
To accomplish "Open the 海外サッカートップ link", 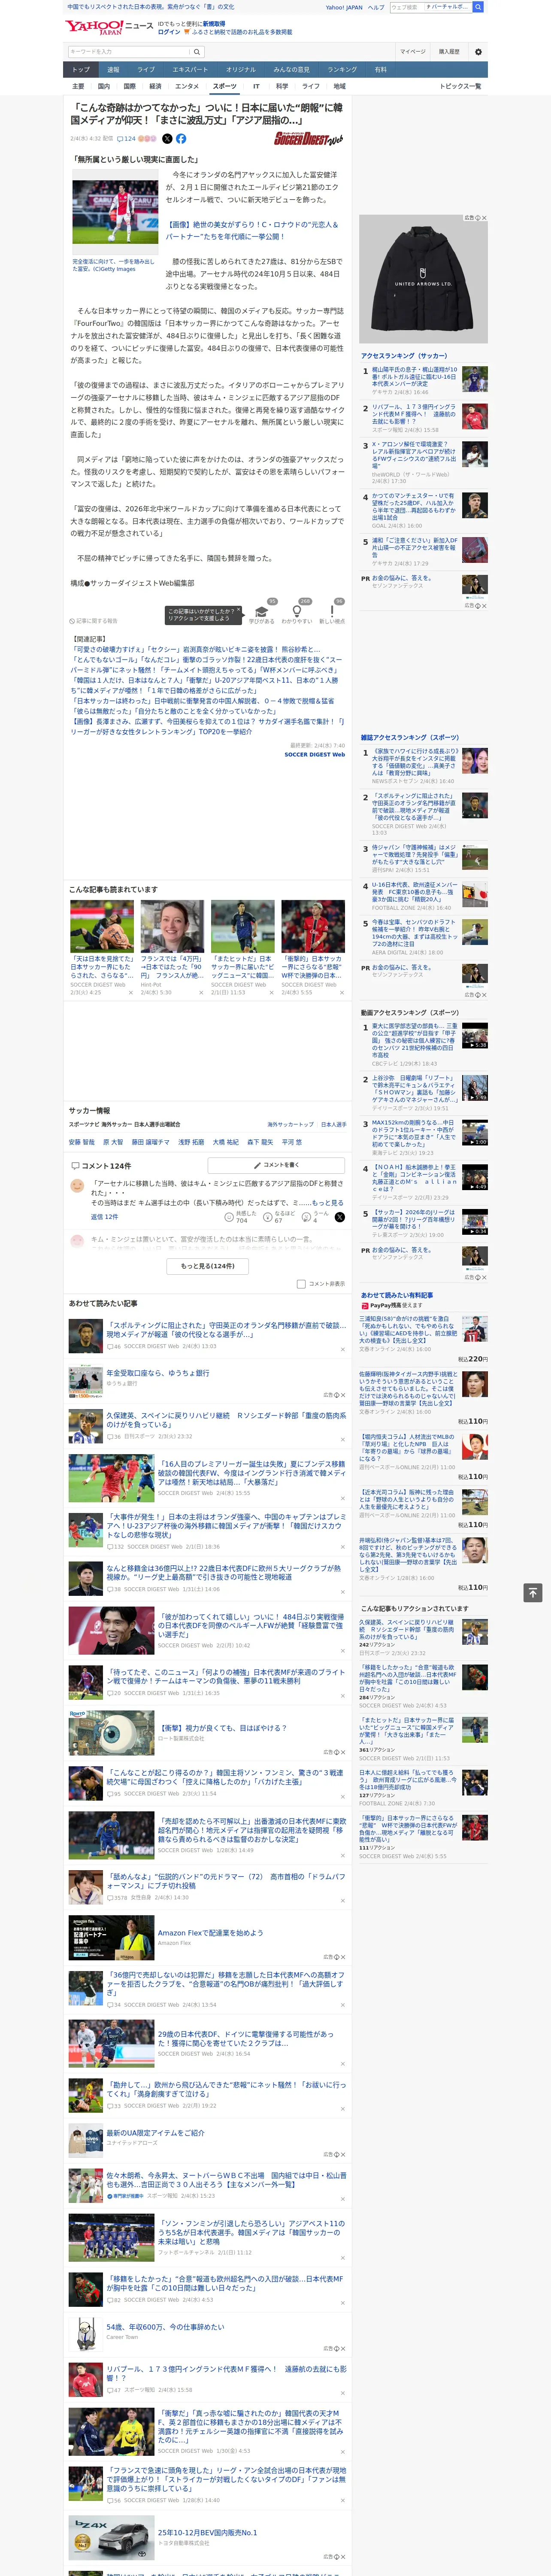I will [290, 1124].
